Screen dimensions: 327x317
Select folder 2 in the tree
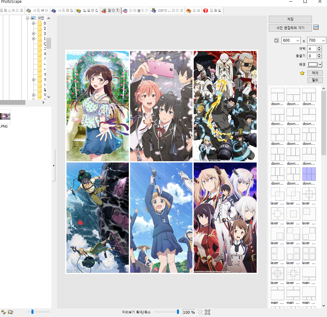tap(42, 28)
